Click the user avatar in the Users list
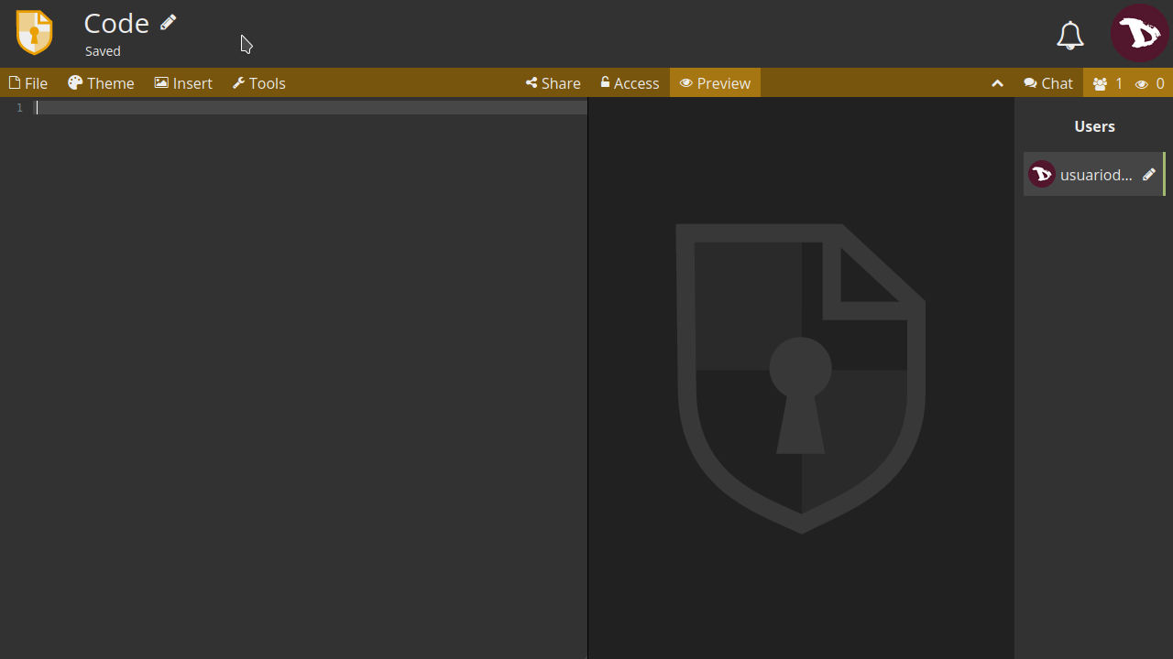This screenshot has height=659, width=1173. 1041,174
